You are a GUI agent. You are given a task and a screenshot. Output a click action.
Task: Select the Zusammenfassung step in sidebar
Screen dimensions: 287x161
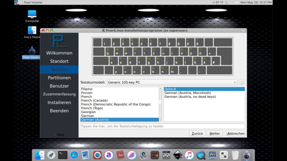point(59,94)
